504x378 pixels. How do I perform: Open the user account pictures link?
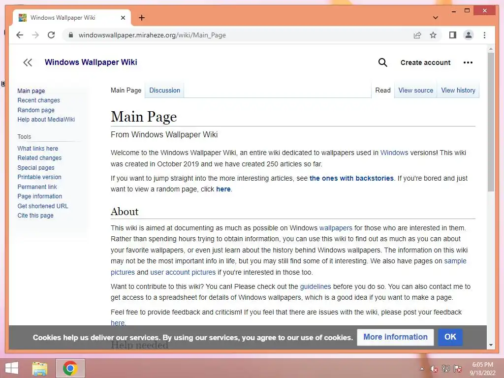tap(183, 272)
